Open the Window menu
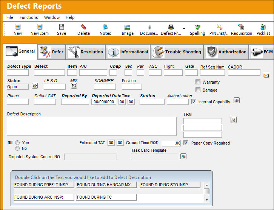Screen dimensions: 274x210 click(52, 17)
